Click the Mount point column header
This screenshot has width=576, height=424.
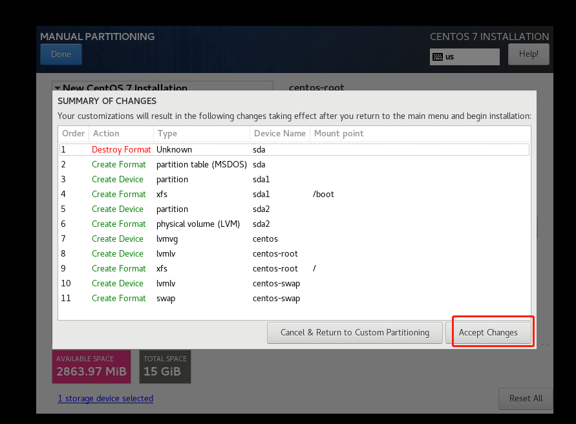click(x=420, y=133)
